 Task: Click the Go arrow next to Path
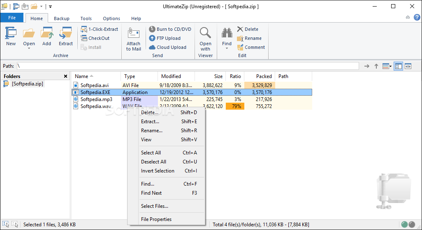[366, 66]
